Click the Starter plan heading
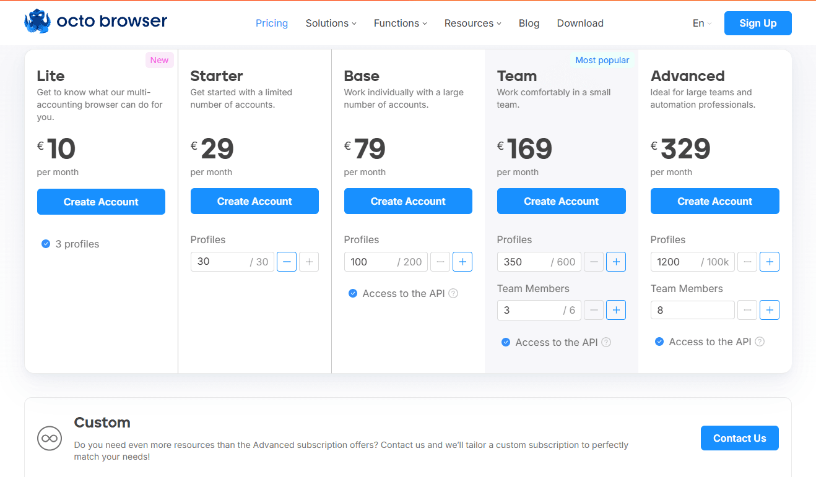Screen dimensions: 816x477 point(217,76)
